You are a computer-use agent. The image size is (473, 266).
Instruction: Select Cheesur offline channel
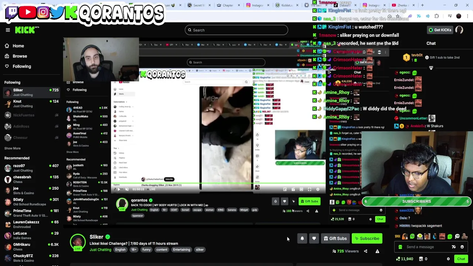(31, 137)
